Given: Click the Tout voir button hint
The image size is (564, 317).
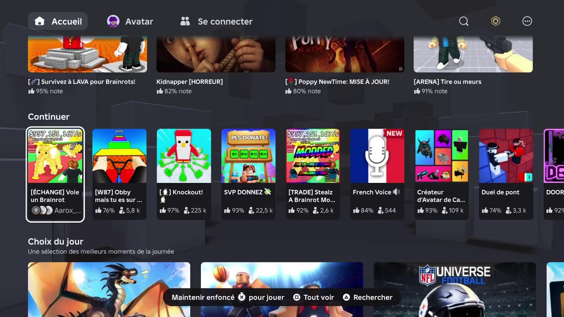Looking at the screenshot, I should click(x=314, y=297).
